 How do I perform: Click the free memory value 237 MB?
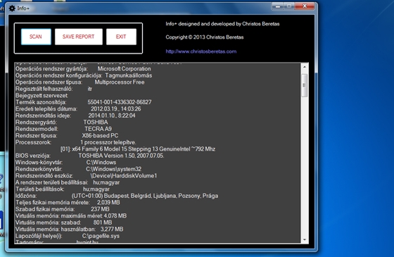tap(100, 209)
